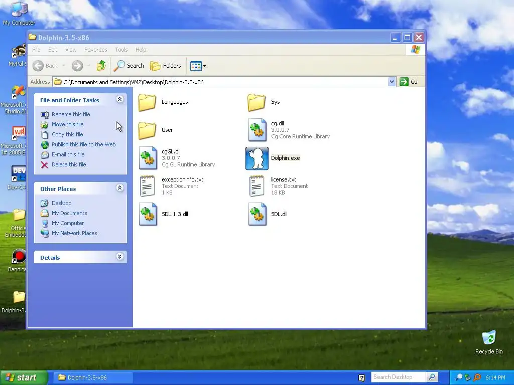Screen dimensions: 514x385
Task: Collapse the Other Places panel
Action: (x=119, y=188)
